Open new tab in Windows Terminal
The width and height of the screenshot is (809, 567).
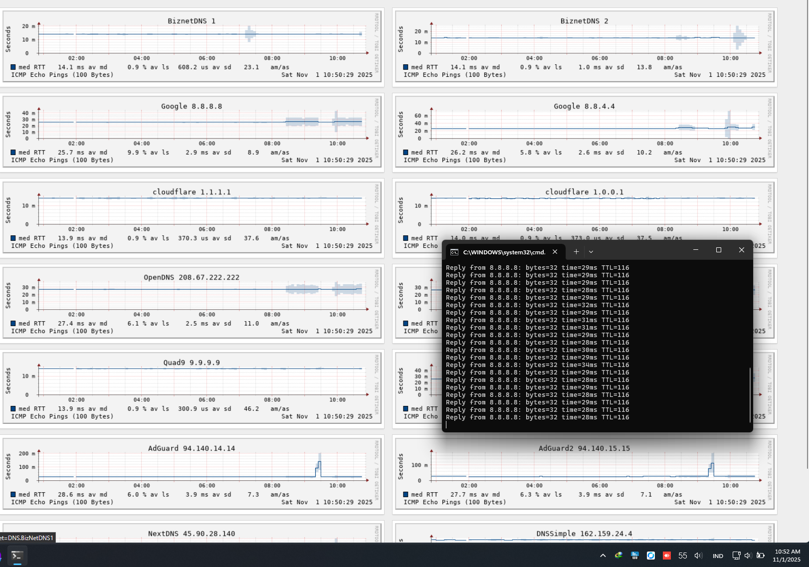coord(576,251)
